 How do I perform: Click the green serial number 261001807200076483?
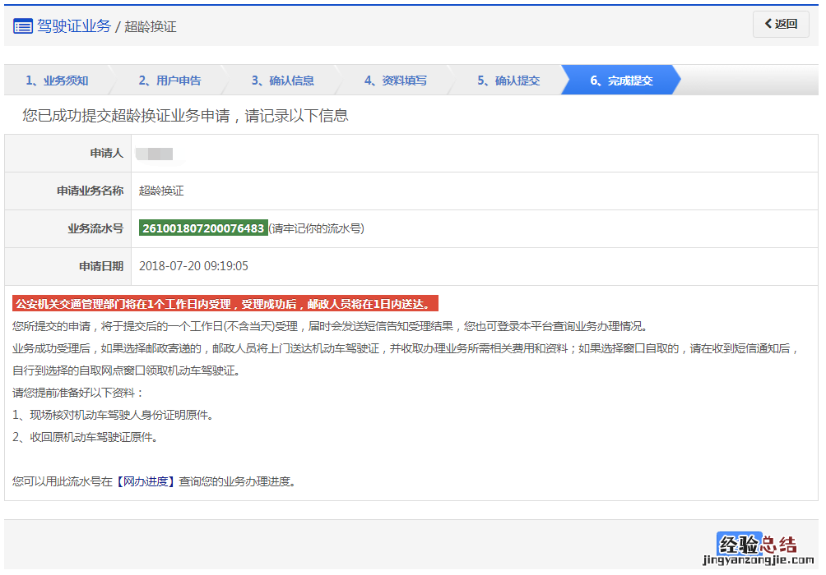(x=203, y=228)
